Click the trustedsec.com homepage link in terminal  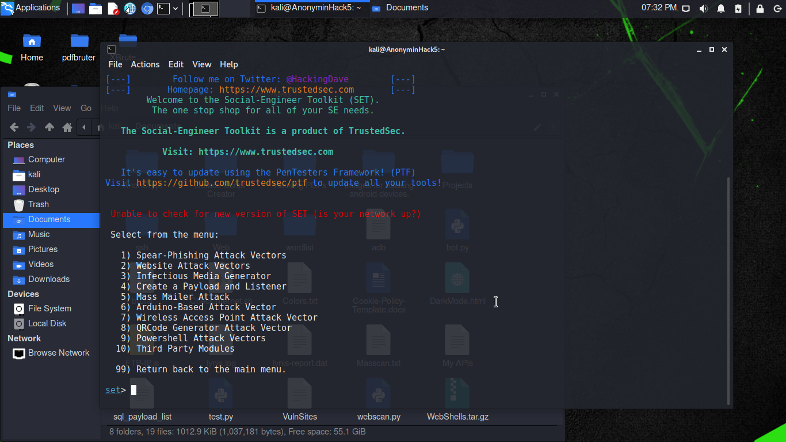(287, 90)
